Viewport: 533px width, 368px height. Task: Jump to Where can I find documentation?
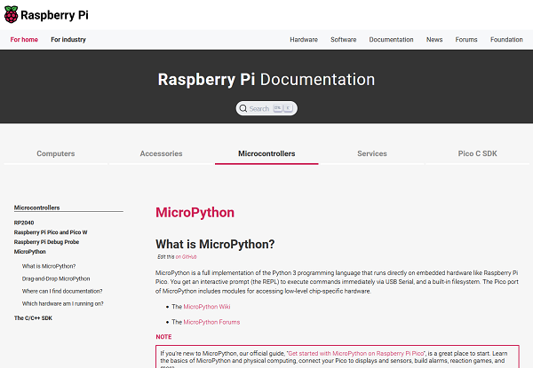tap(62, 291)
